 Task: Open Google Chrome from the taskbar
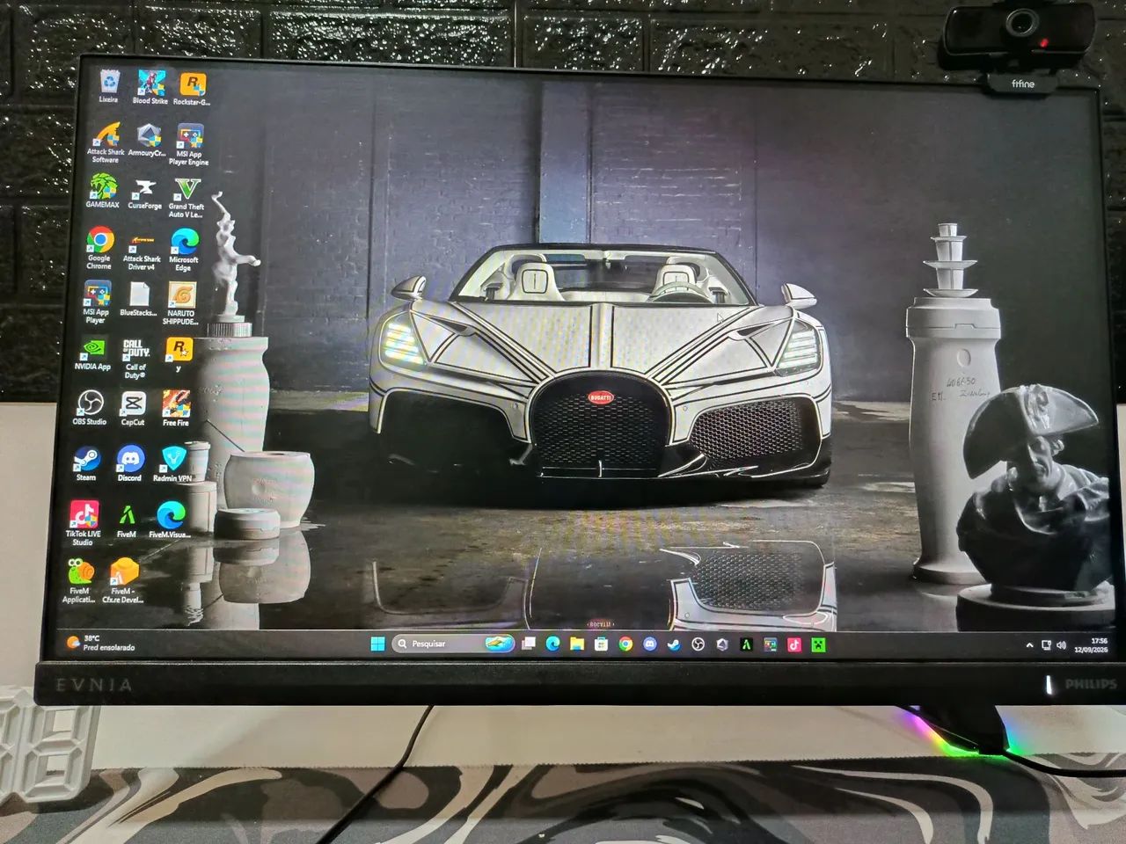(625, 644)
